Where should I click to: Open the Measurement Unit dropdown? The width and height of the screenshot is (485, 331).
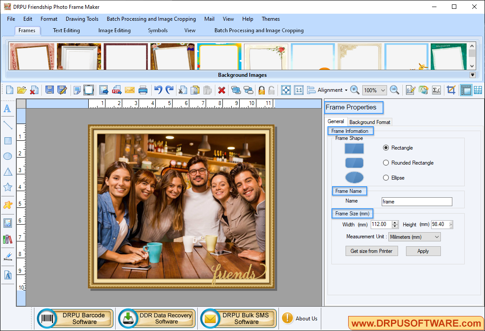414,237
